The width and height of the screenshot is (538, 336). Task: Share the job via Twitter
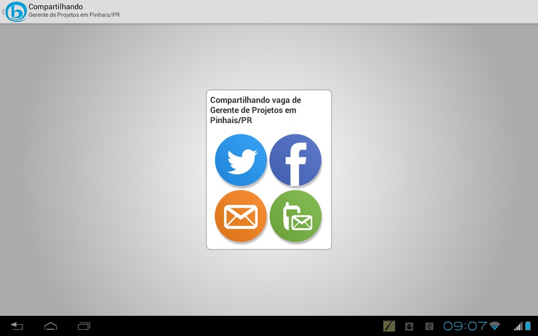(240, 160)
